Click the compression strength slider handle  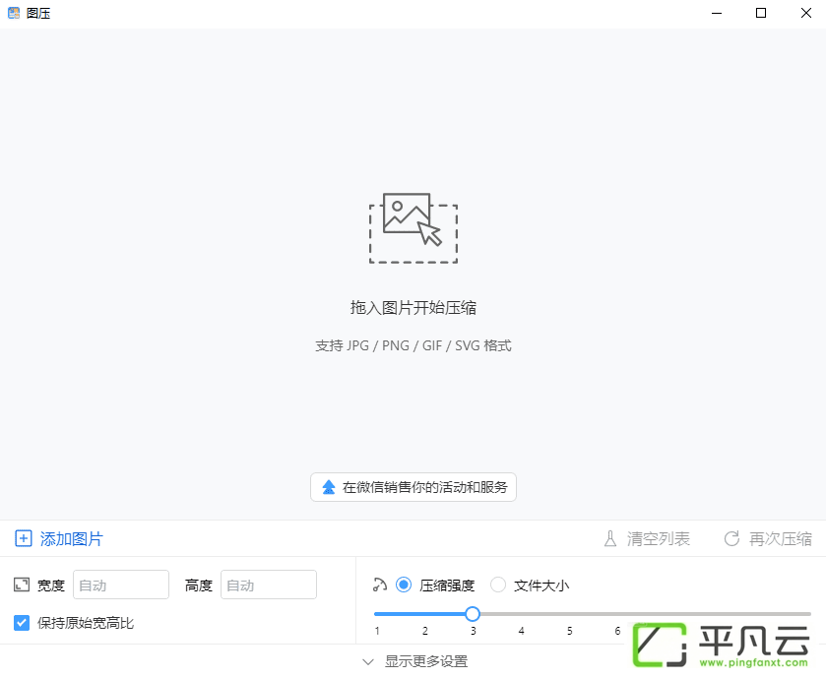pyautogui.click(x=473, y=614)
